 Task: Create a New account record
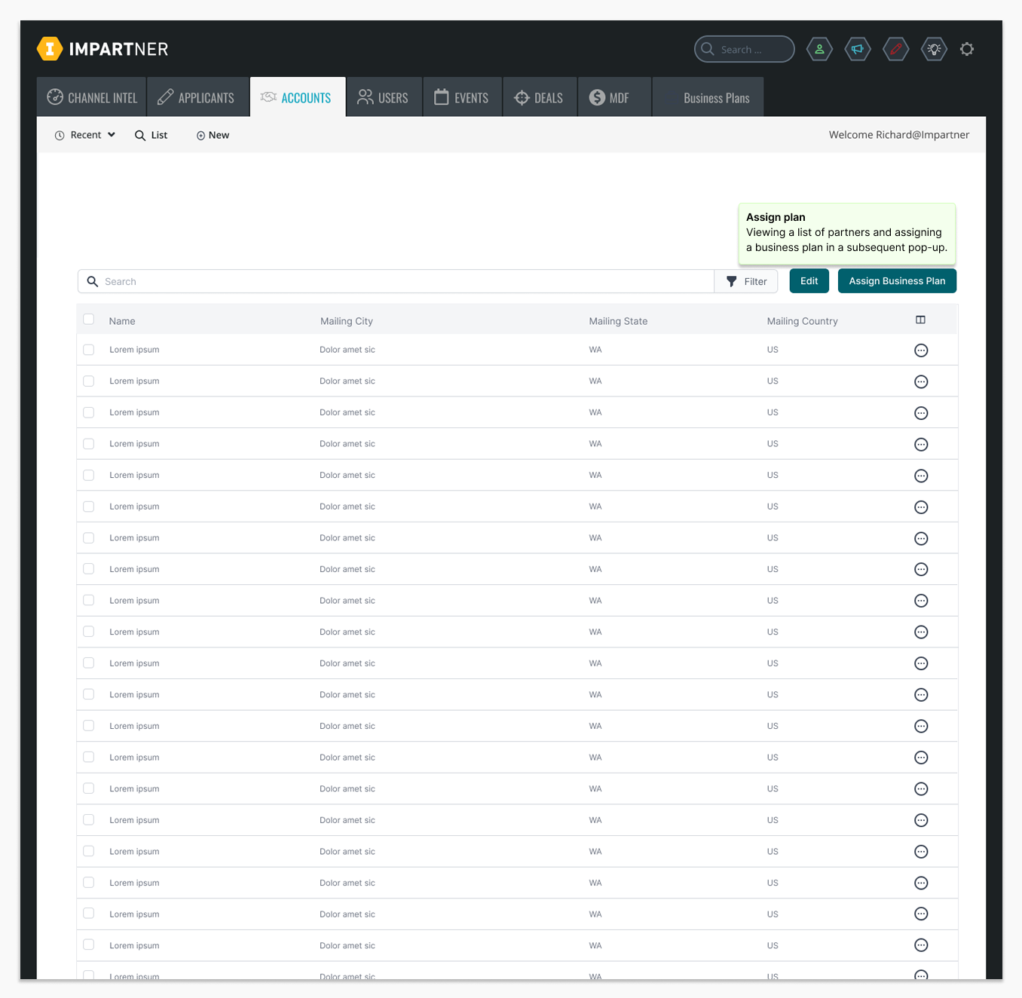coord(213,136)
